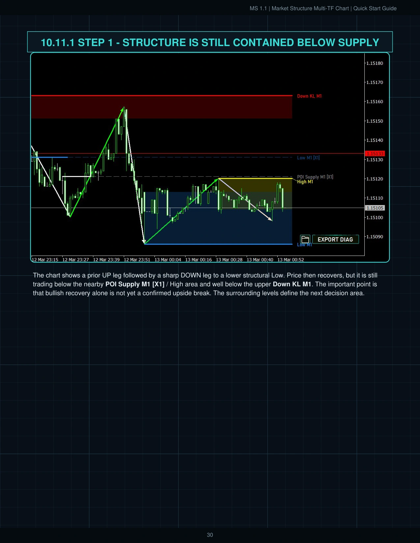Click the '13 Mar 00:40' time label

point(260,260)
